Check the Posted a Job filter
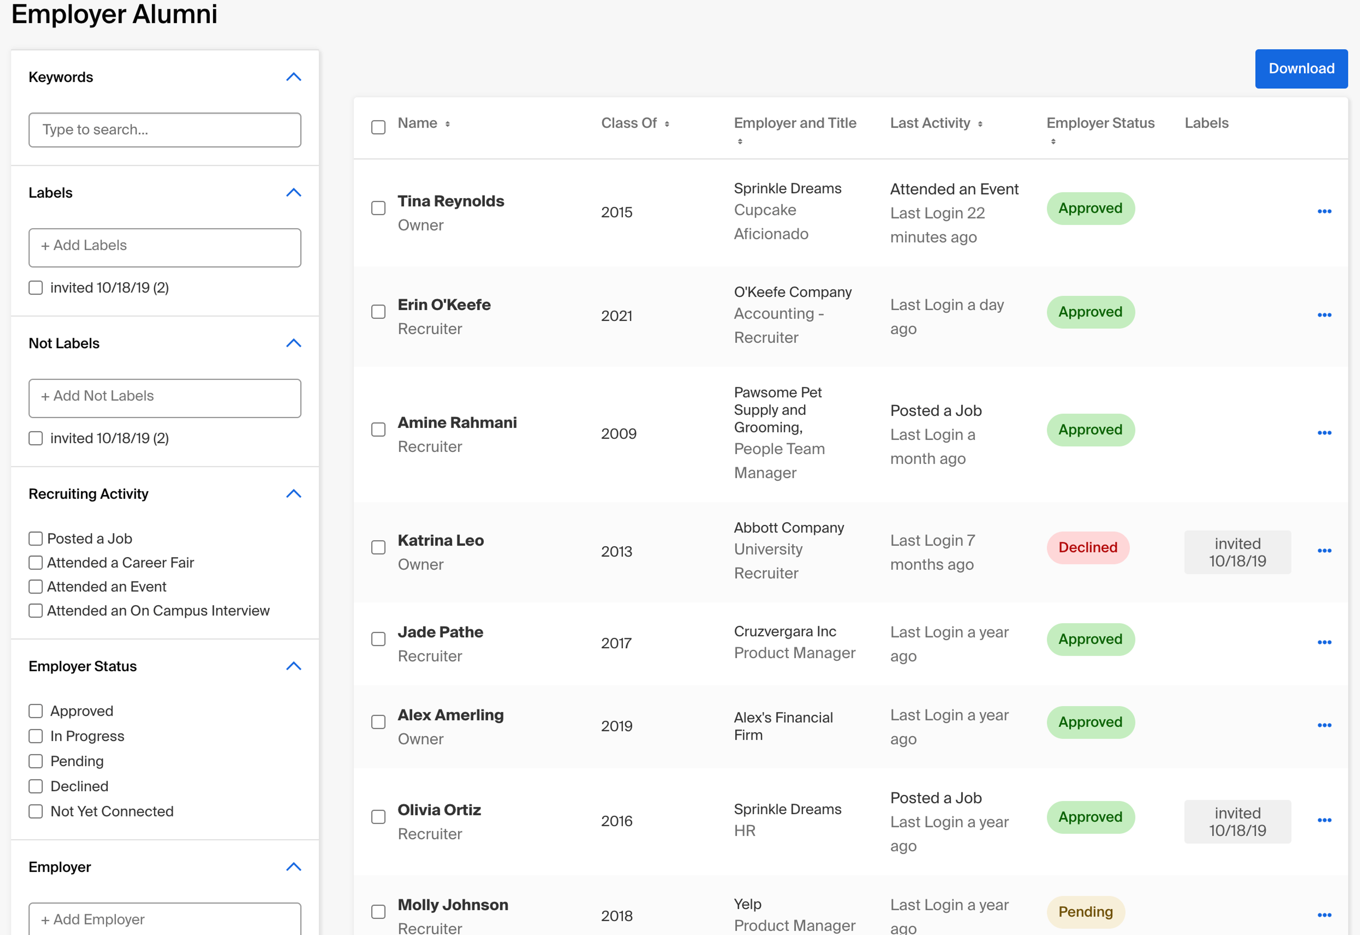This screenshot has width=1360, height=935. click(36, 538)
